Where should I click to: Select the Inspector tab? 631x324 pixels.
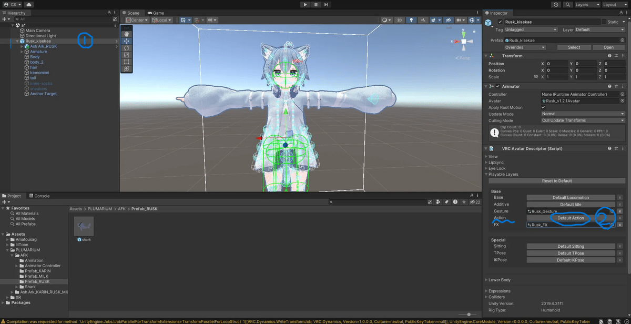coord(497,13)
